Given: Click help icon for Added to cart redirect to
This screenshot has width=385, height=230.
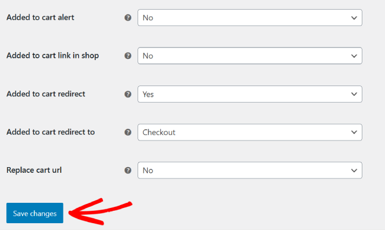Looking at the screenshot, I should click(x=127, y=132).
